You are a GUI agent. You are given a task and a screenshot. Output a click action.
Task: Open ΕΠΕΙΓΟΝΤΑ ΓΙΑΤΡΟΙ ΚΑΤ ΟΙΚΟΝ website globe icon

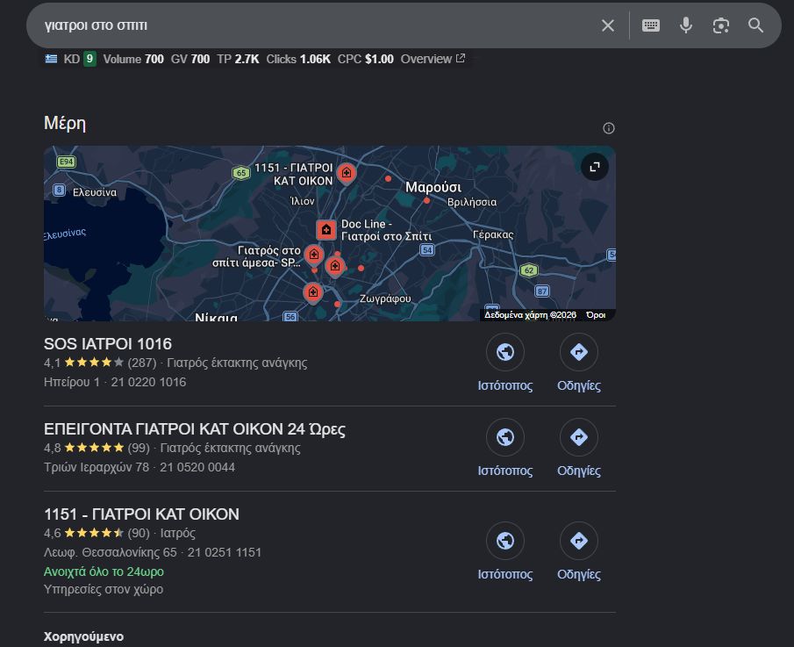pos(504,436)
